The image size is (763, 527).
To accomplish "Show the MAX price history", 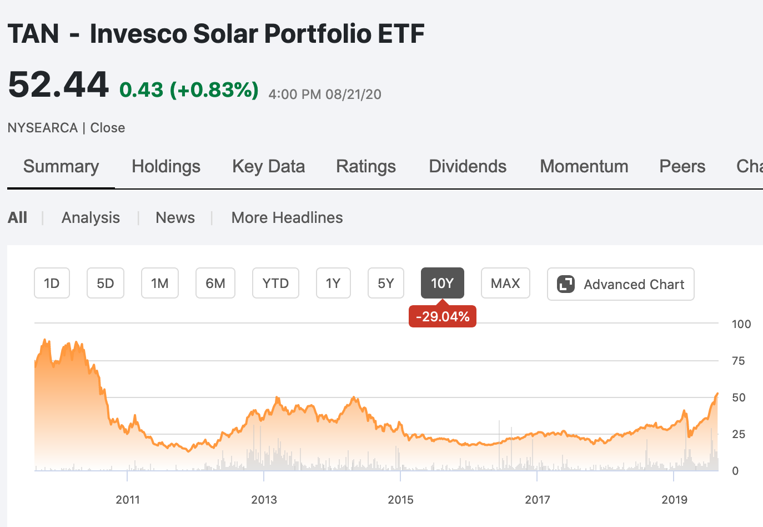I will pos(505,284).
